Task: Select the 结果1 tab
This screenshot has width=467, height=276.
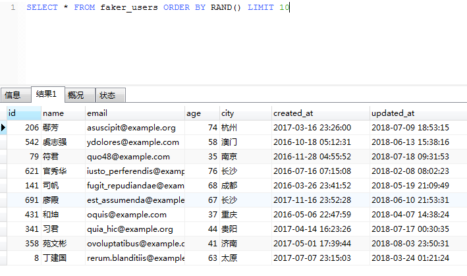Action: pos(48,94)
